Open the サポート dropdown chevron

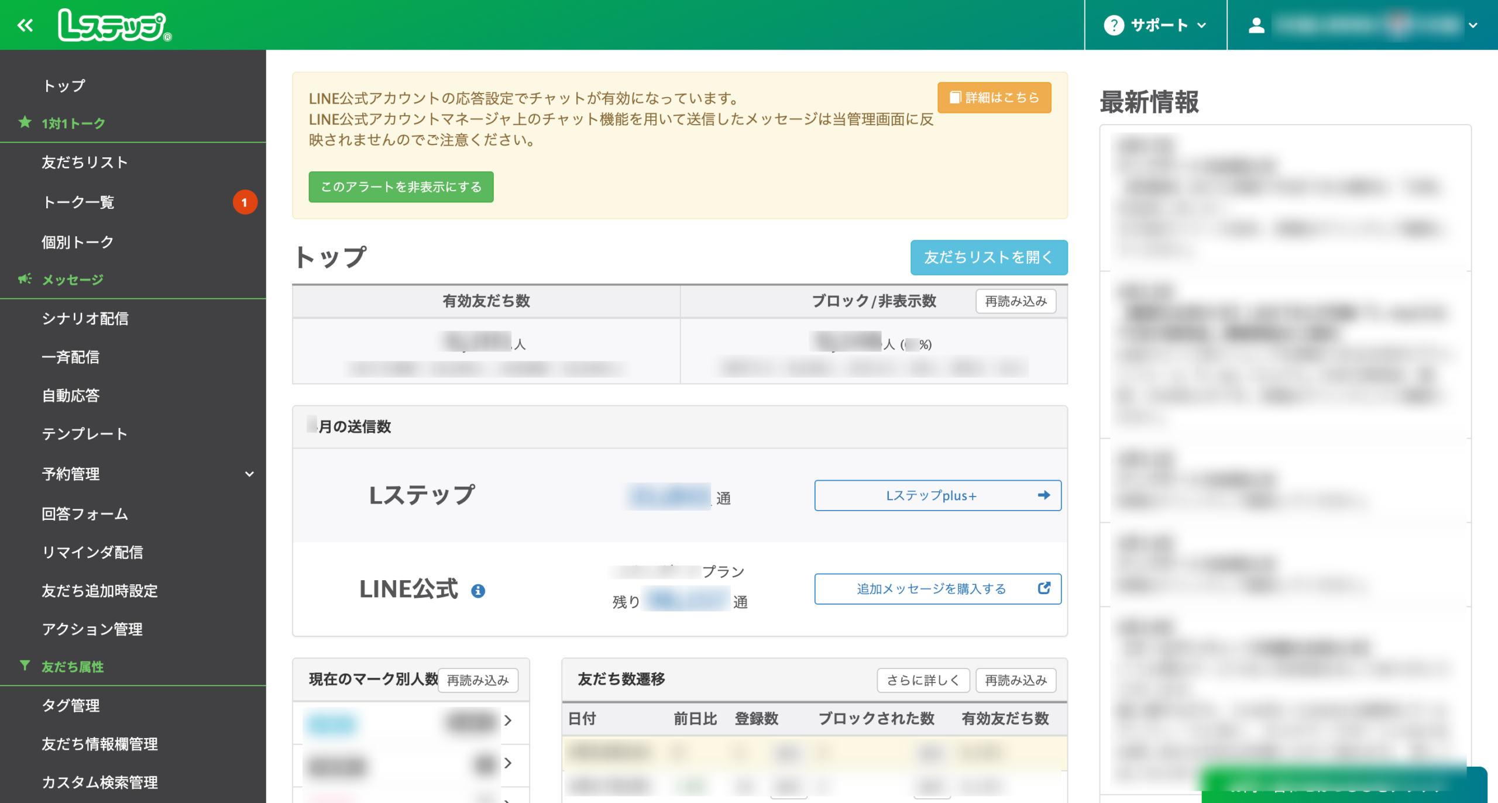point(1202,25)
